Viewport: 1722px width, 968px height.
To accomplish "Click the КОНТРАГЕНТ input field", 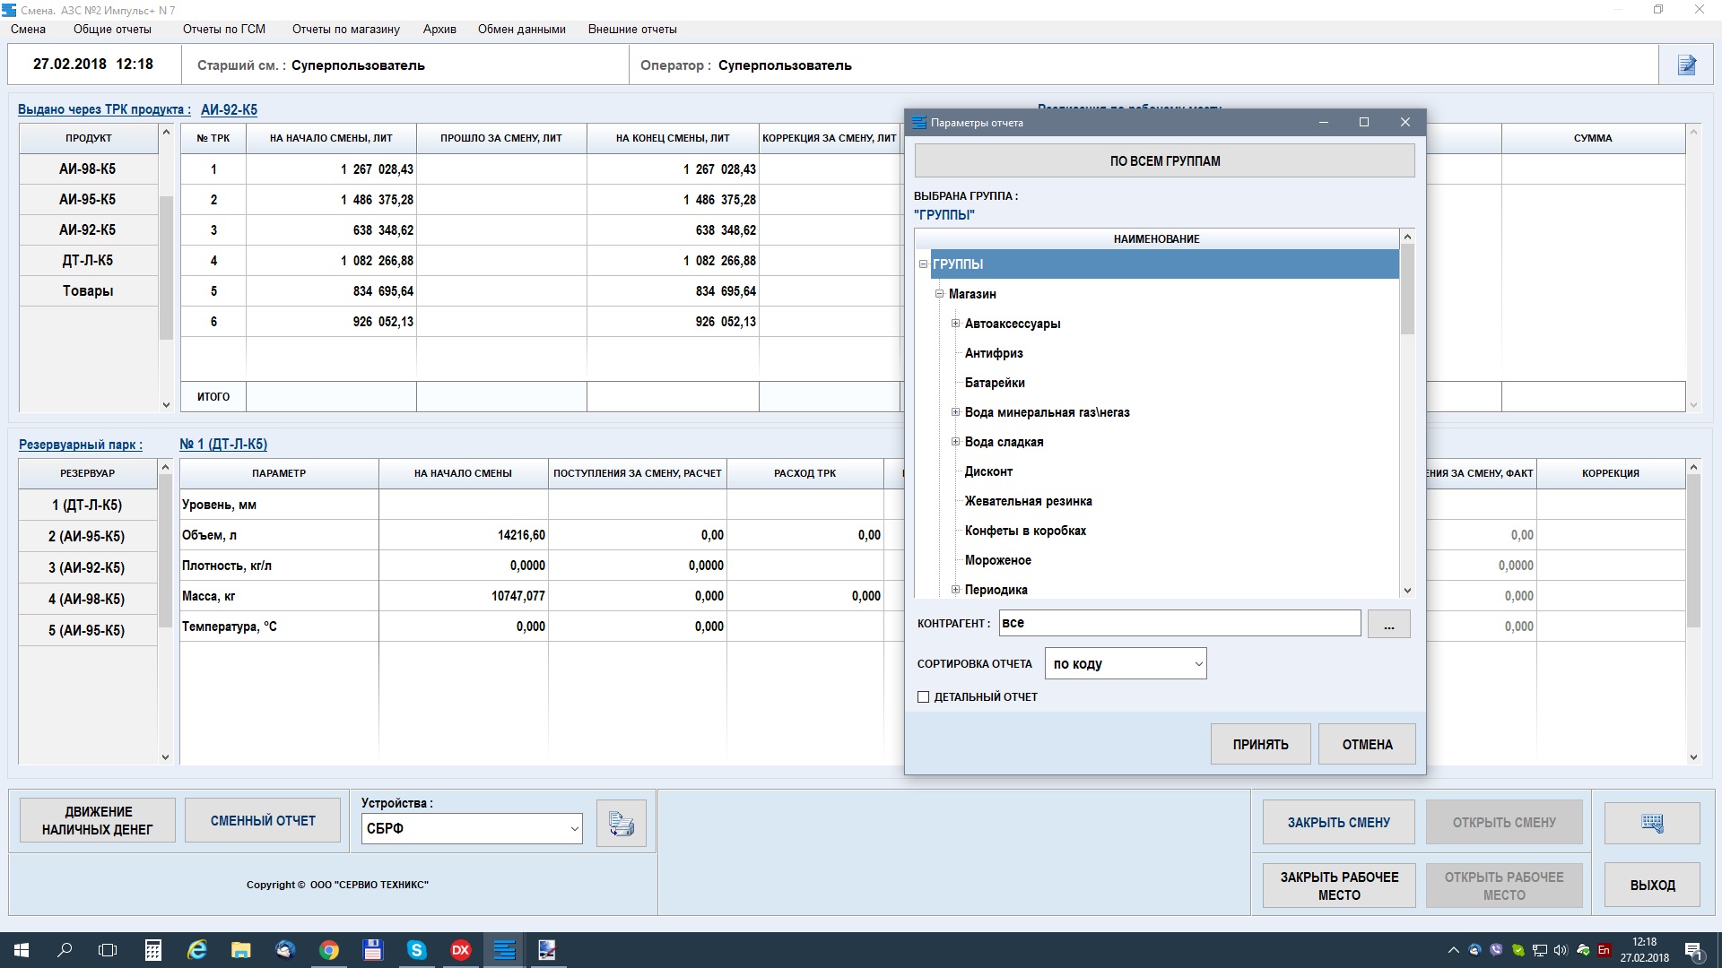I will [1179, 623].
